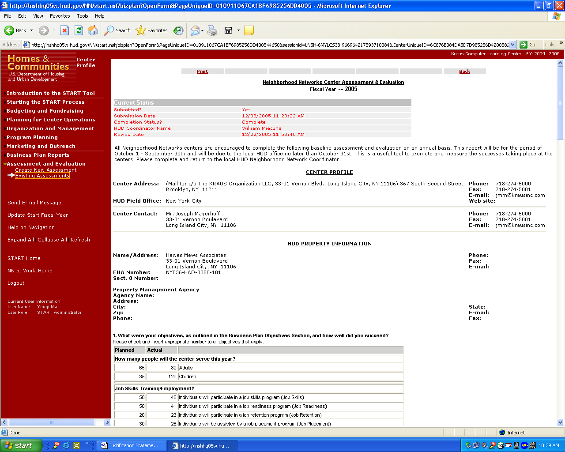Click the Windows flag logo in the menu bar
Screen dimensions: 565x452
click(556, 16)
